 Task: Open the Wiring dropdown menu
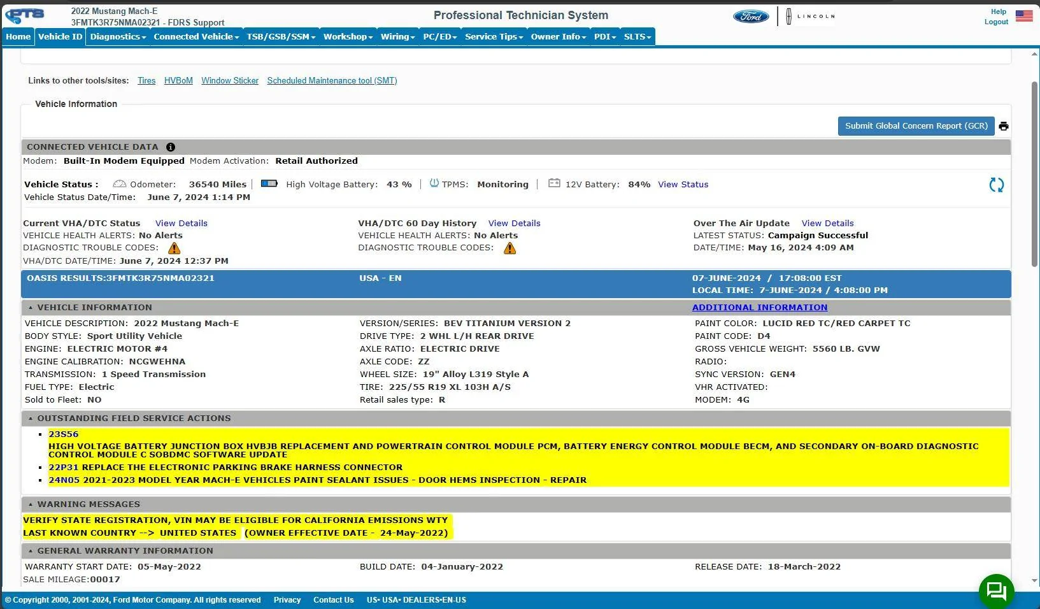tap(397, 37)
